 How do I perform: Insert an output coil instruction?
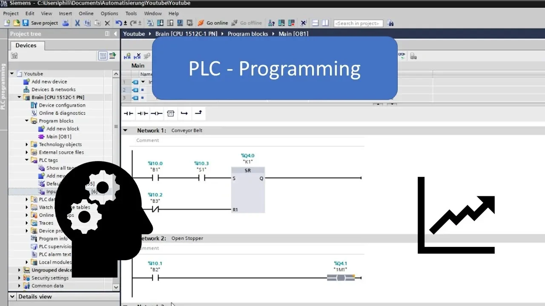[157, 113]
